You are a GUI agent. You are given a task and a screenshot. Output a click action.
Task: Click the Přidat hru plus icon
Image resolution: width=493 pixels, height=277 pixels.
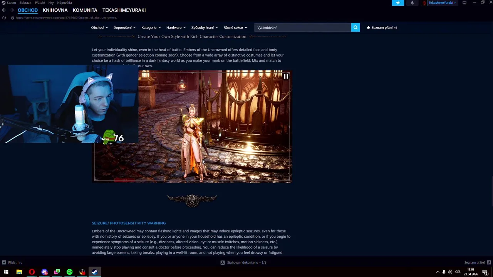(x=4, y=262)
